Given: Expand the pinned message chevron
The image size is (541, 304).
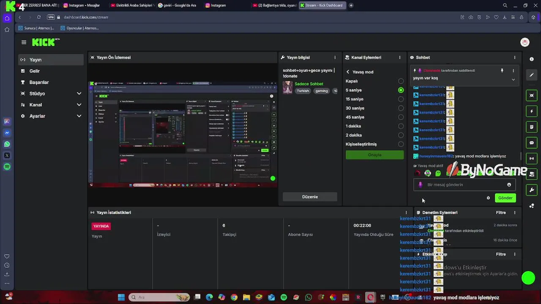Looking at the screenshot, I should pyautogui.click(x=513, y=79).
